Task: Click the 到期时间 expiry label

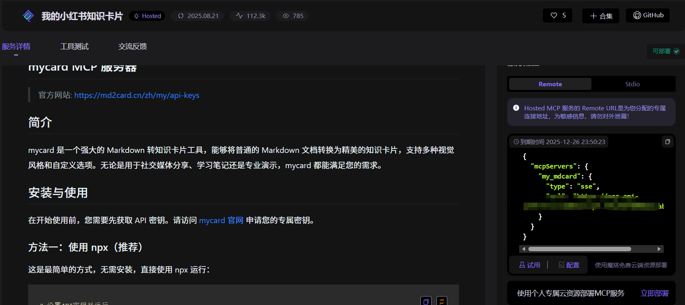Action: click(x=559, y=142)
